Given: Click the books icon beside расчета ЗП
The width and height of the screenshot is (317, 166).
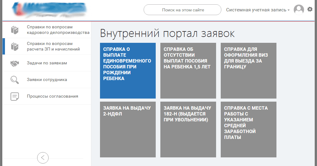Looking at the screenshot, I should point(15,47).
